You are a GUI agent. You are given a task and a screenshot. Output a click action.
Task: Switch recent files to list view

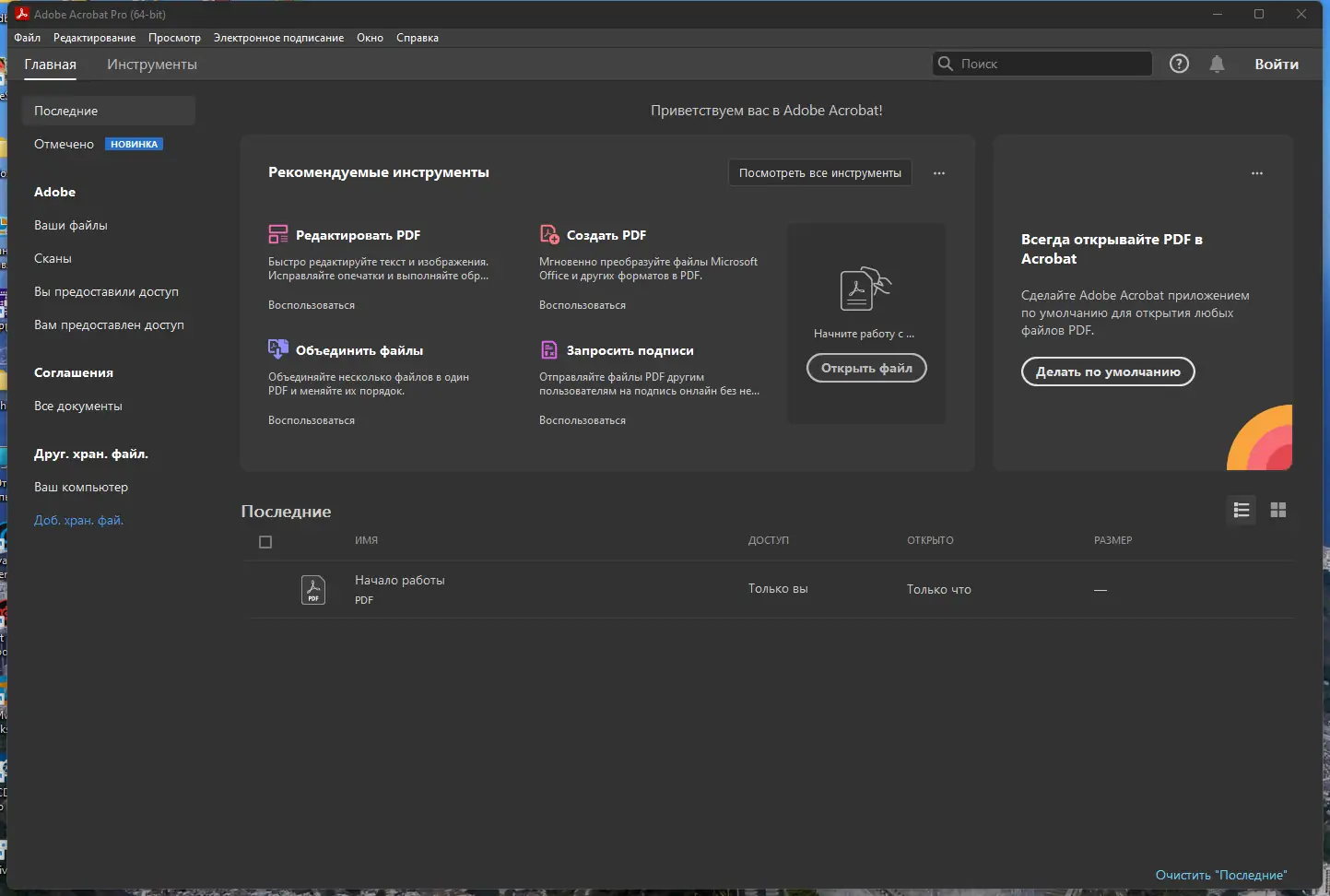[1242, 510]
